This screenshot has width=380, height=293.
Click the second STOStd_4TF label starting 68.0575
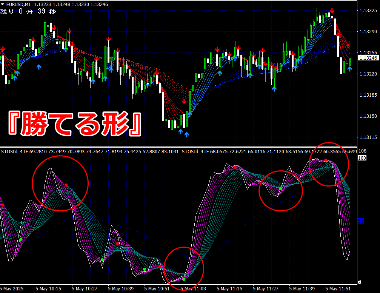click(x=269, y=151)
